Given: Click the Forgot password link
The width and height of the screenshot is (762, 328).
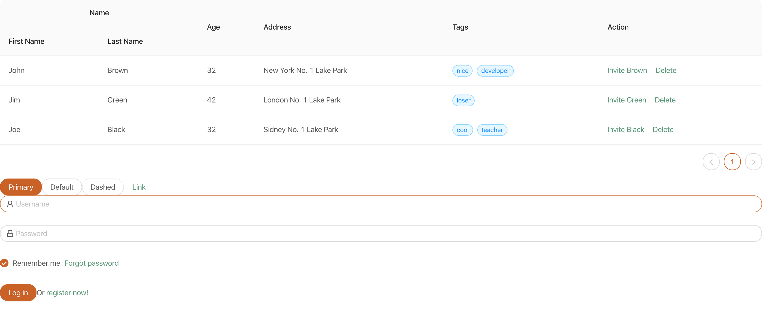Looking at the screenshot, I should pyautogui.click(x=91, y=263).
